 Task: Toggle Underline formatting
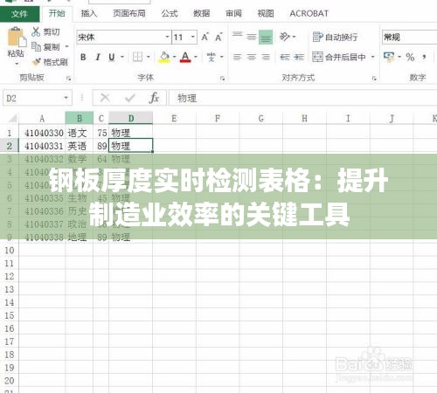click(x=112, y=57)
